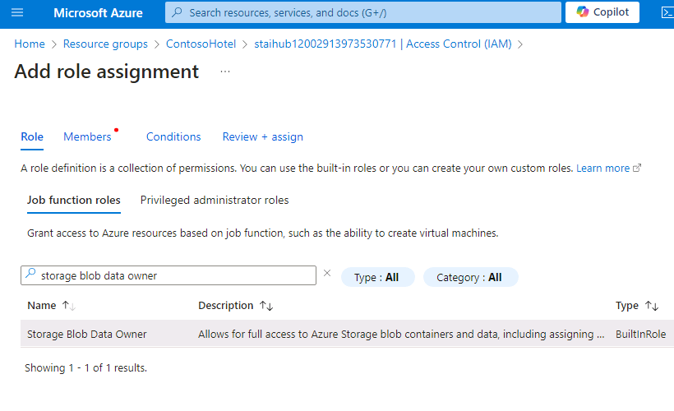Open the Learn more link
The width and height of the screenshot is (674, 411).
pyautogui.click(x=602, y=168)
